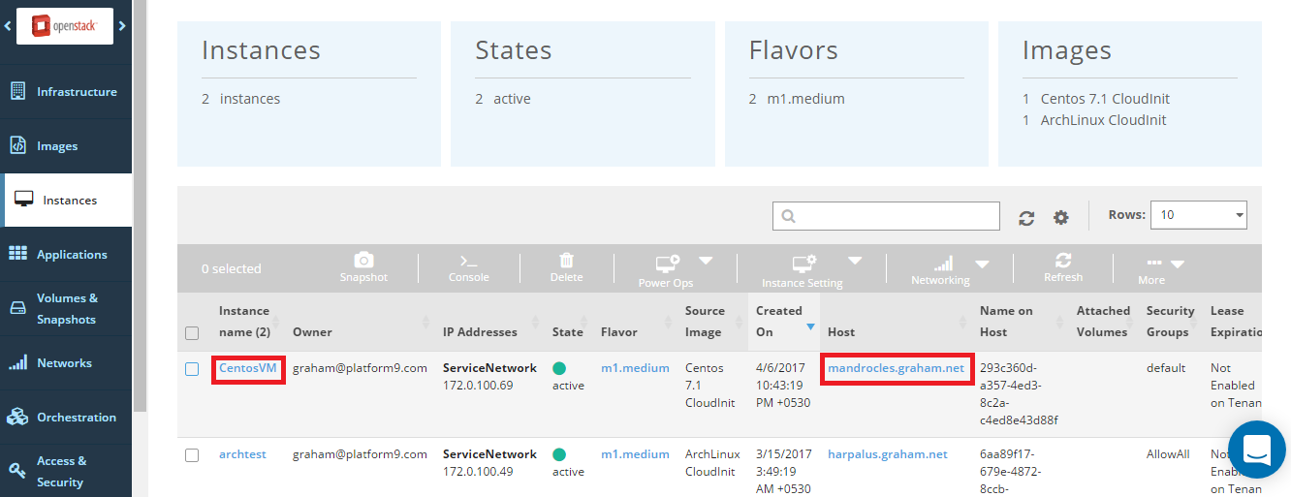Click the Snapshot camera icon
This screenshot has width=1291, height=497.
point(363,261)
